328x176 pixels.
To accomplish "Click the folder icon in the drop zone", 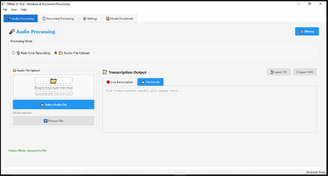I will (54, 81).
